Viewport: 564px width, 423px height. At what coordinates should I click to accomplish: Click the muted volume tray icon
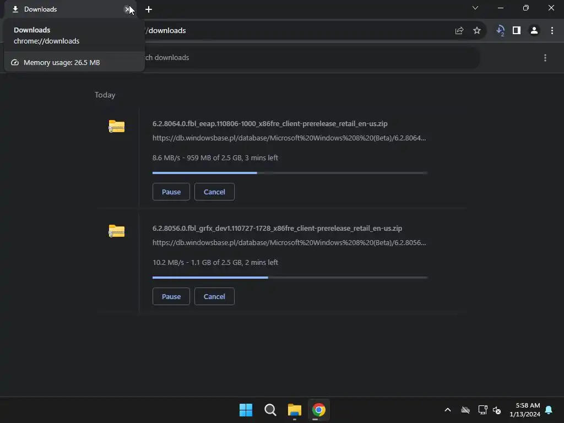click(x=497, y=410)
